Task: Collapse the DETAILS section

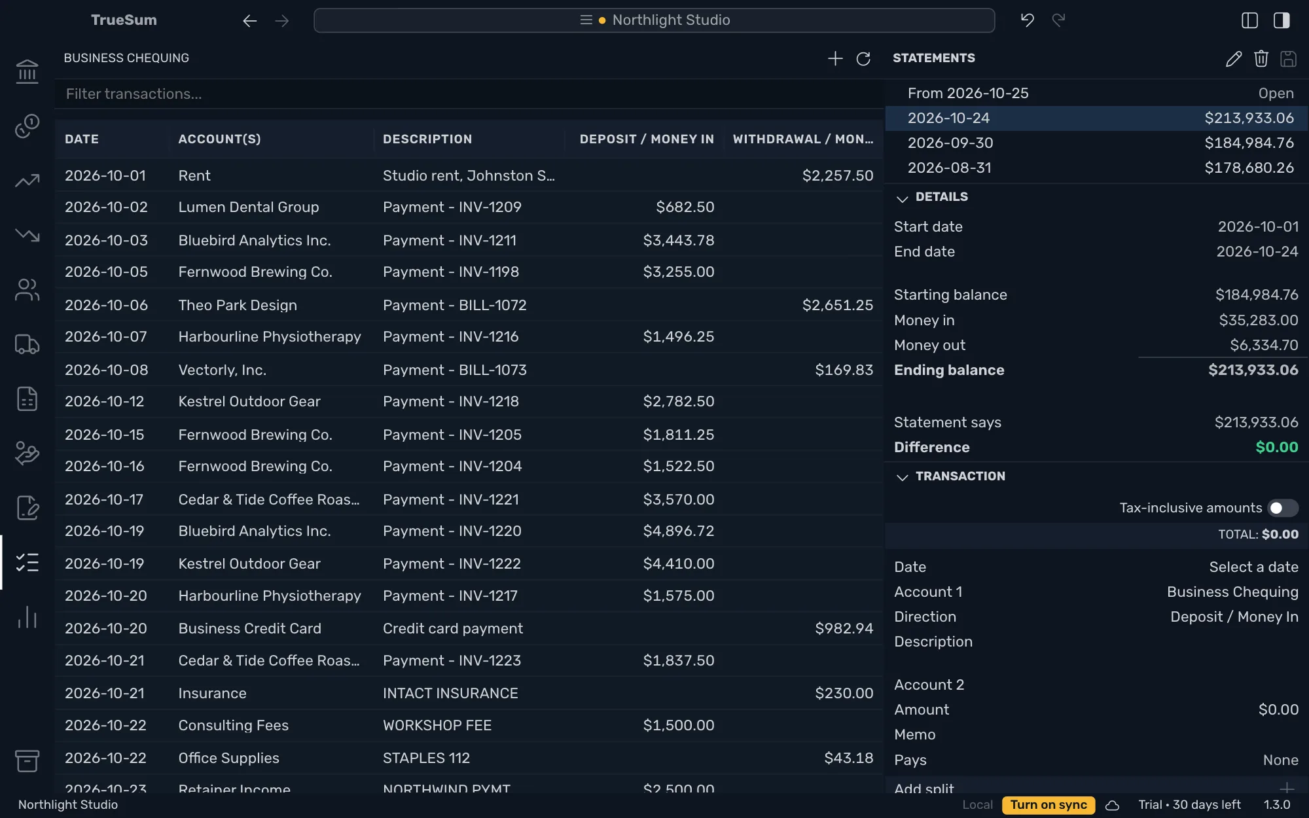Action: pyautogui.click(x=903, y=198)
